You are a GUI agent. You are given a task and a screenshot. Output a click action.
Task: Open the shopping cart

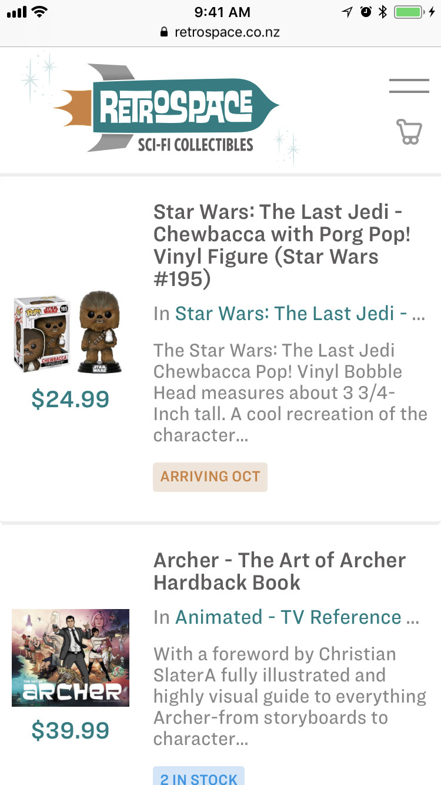(x=409, y=132)
